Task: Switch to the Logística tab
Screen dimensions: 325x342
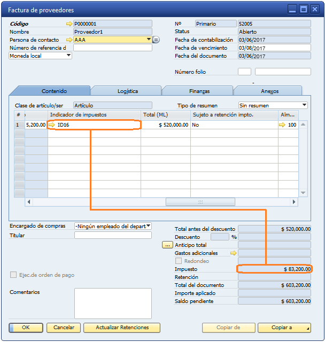Action: 127,91
